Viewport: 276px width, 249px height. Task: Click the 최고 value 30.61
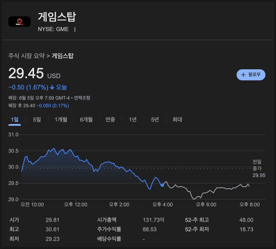(x=53, y=229)
